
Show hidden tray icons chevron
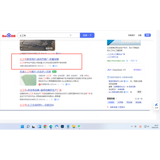(x=132, y=126)
